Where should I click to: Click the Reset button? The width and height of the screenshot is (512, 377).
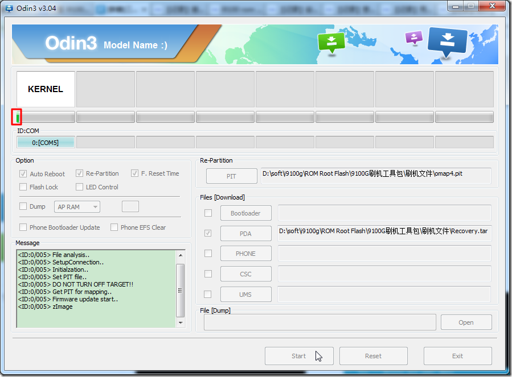pos(374,356)
